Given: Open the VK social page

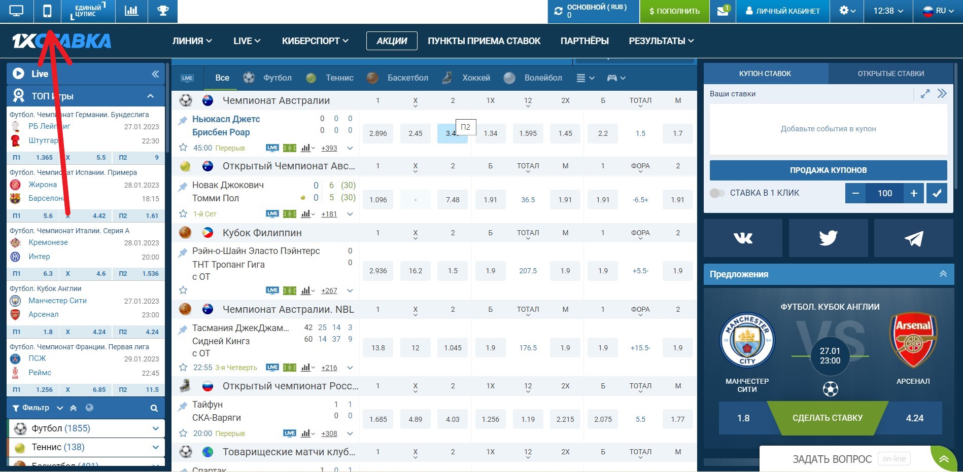Looking at the screenshot, I should coord(743,238).
